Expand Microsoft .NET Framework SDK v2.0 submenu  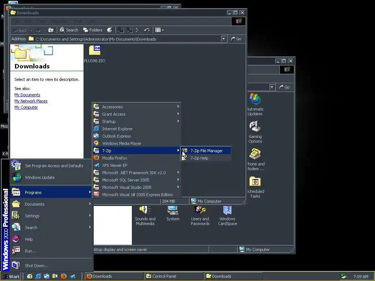click(137, 173)
